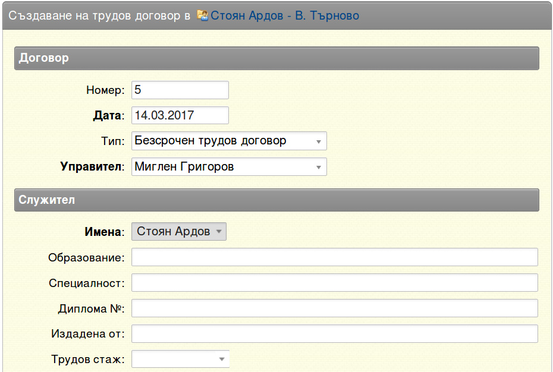Click the Издадена от input field

334,333
